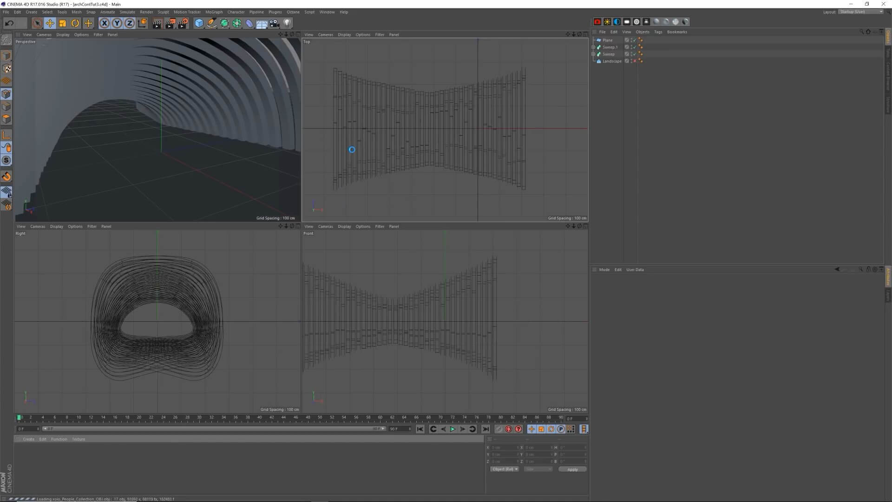
Task: Expand the Sweep.1 object hierarchy
Action: 593,47
